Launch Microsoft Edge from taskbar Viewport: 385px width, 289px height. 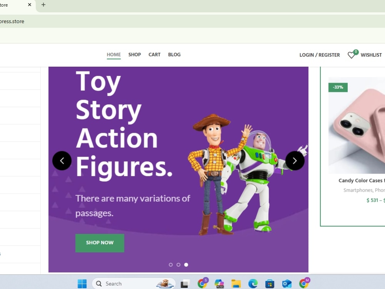(x=253, y=284)
